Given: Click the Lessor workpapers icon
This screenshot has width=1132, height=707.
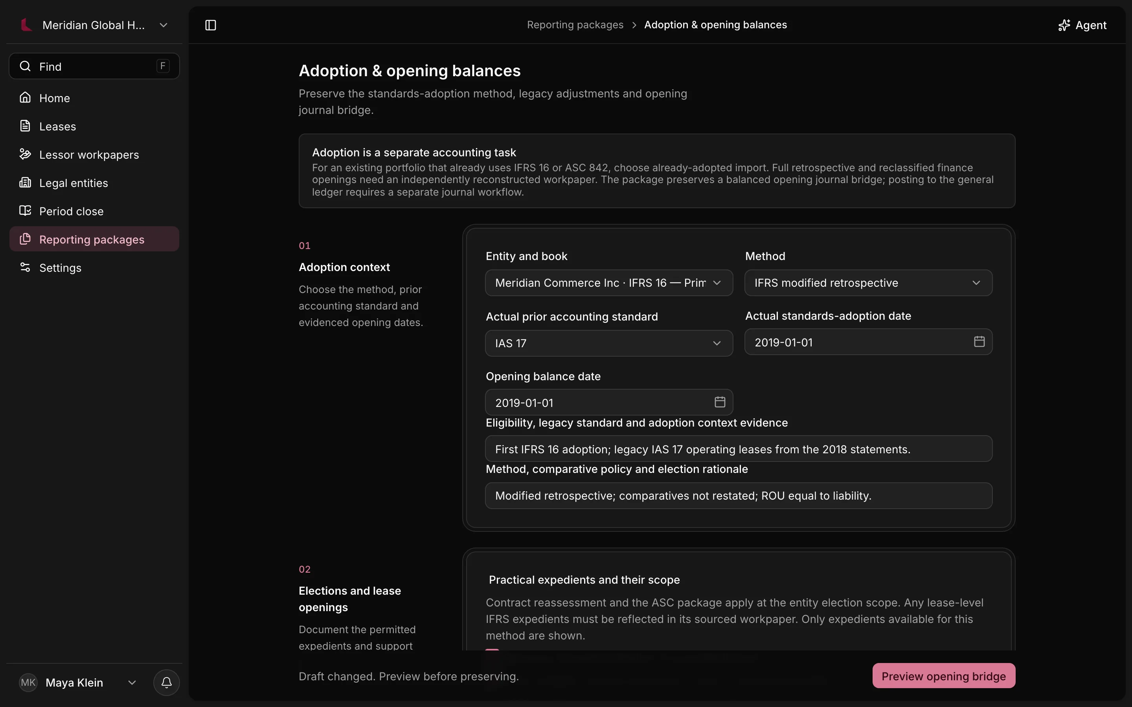Looking at the screenshot, I should point(25,154).
